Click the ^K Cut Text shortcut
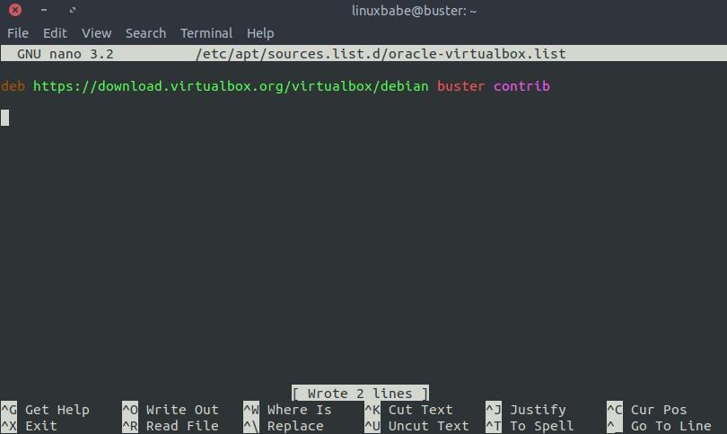This screenshot has height=434, width=727. (408, 410)
